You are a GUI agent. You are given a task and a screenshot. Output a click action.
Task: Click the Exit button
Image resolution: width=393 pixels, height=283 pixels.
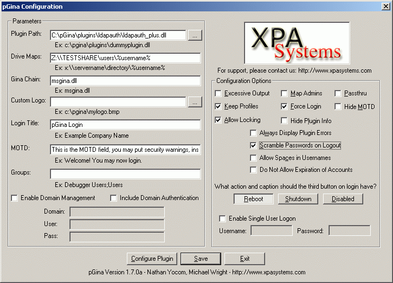(x=244, y=259)
